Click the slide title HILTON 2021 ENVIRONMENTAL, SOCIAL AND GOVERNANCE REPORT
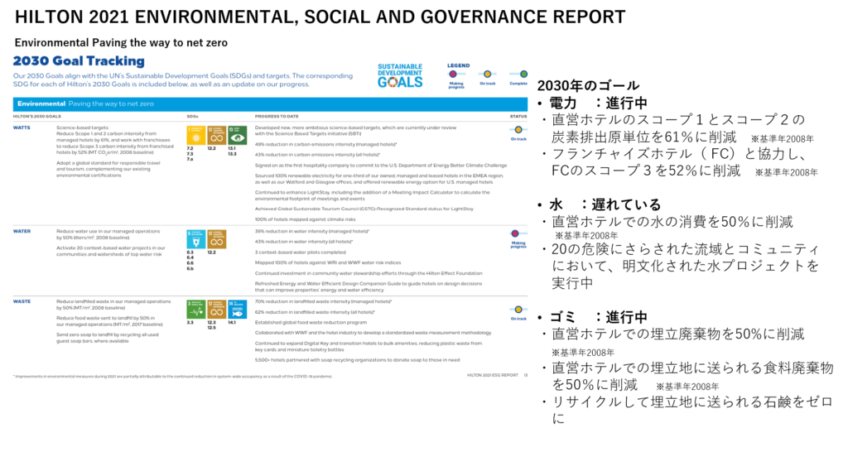 [x=320, y=17]
